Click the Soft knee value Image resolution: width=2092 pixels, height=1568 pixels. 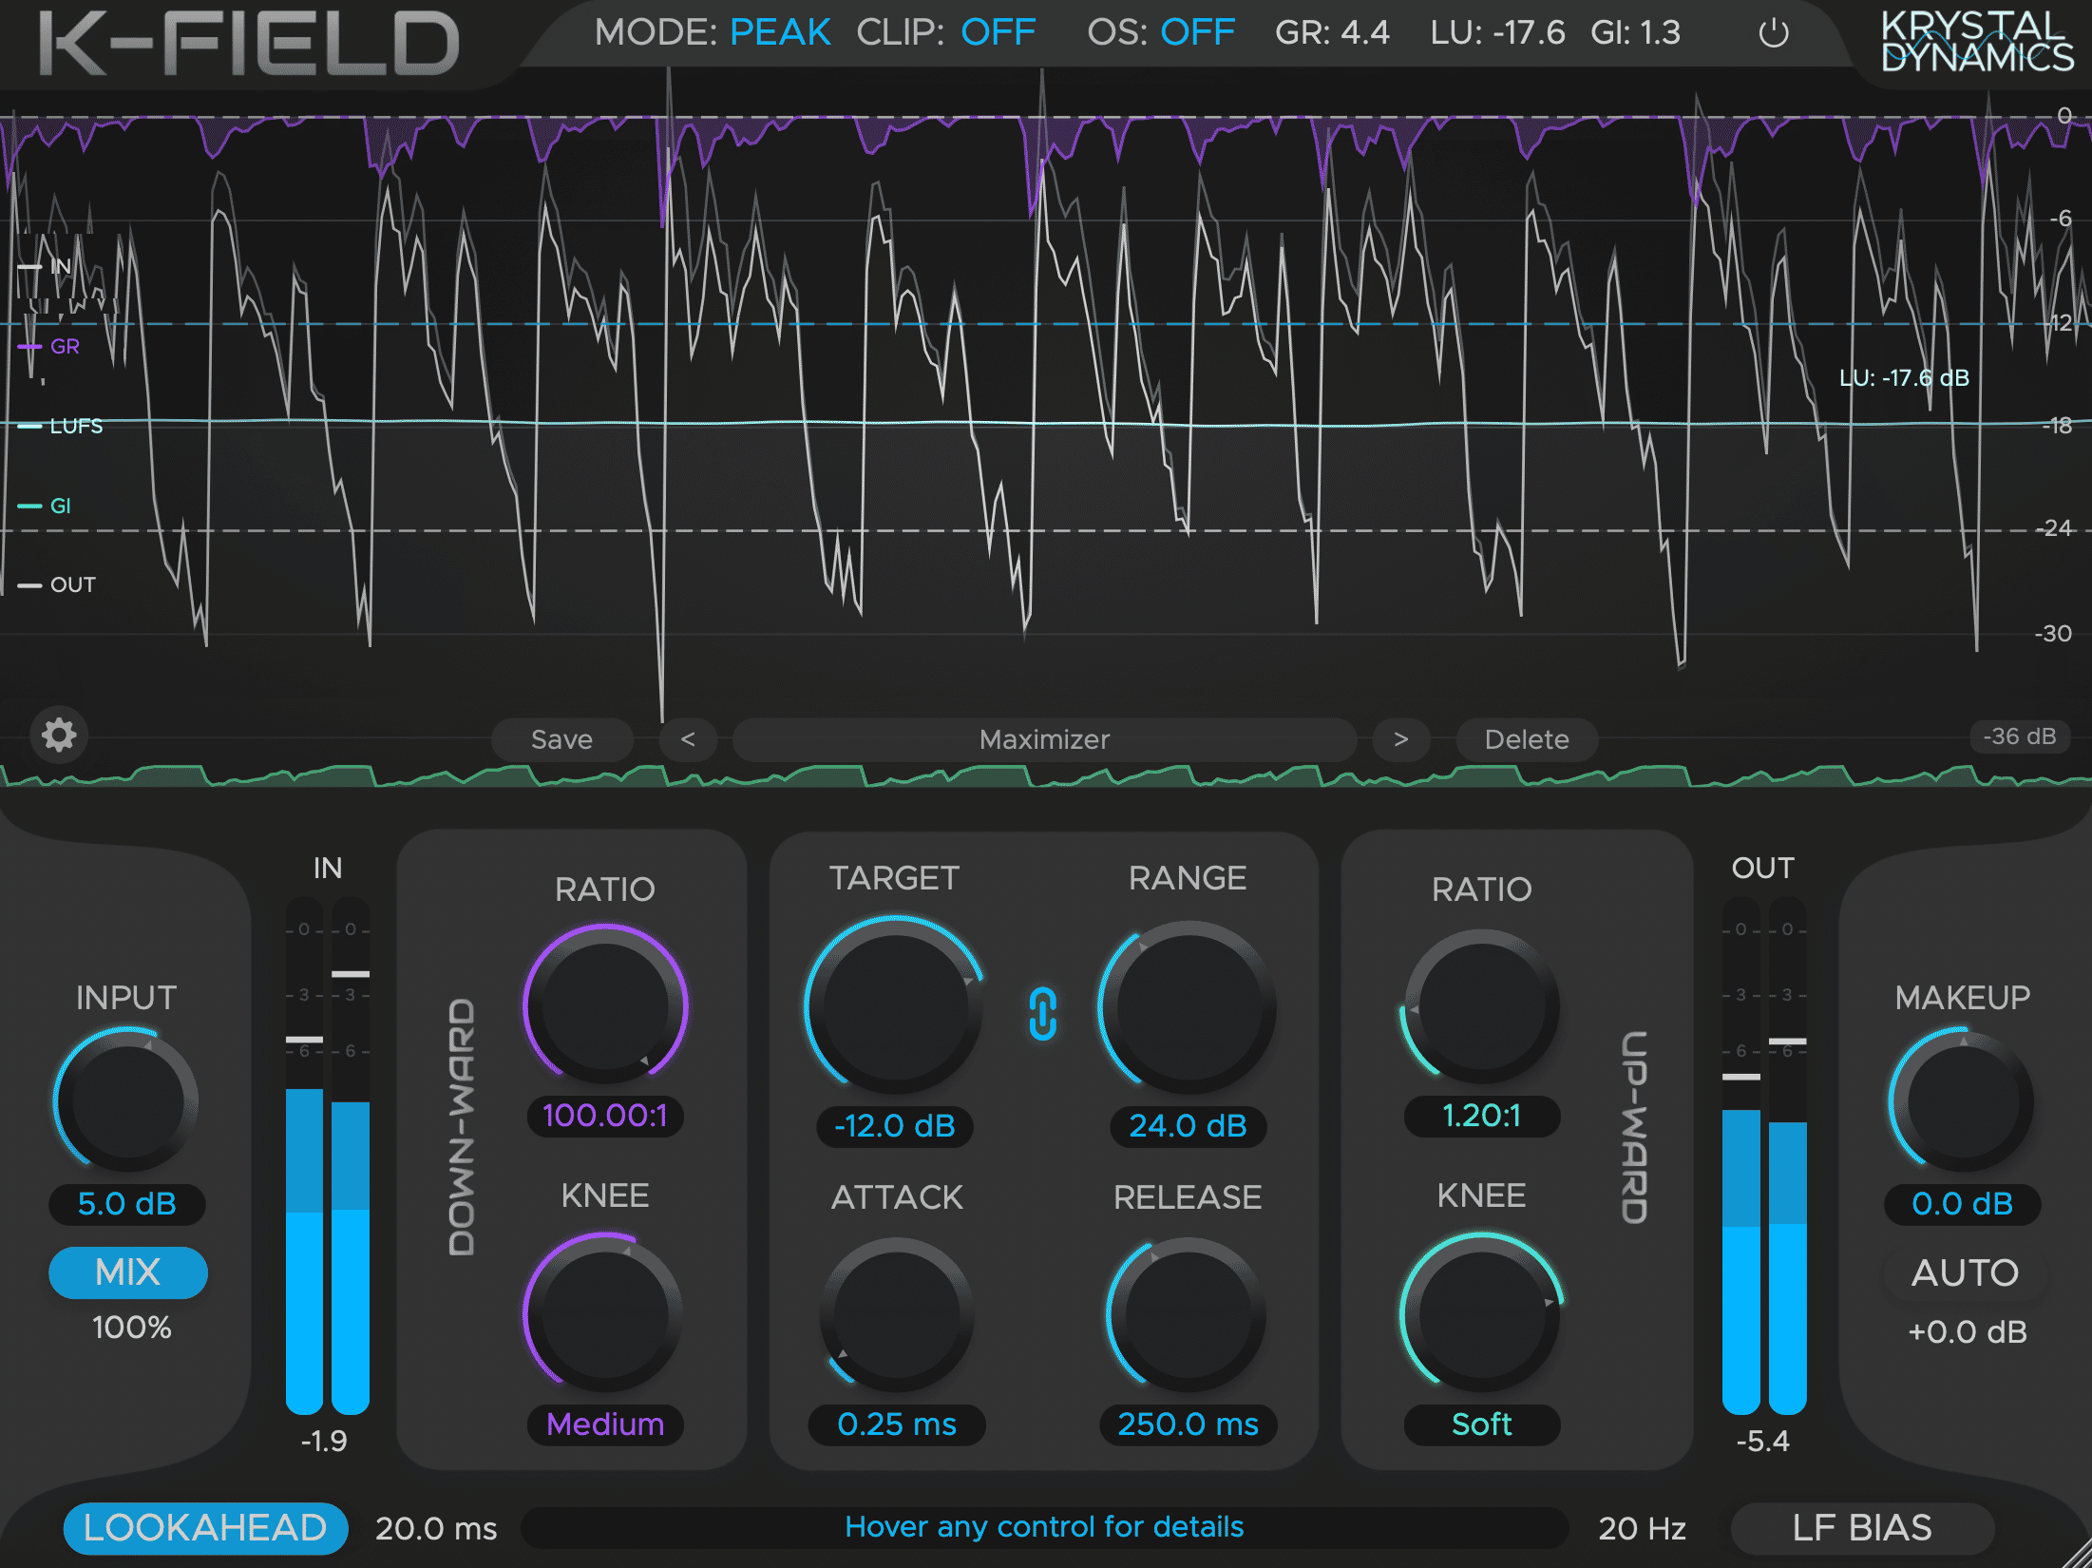click(1481, 1425)
